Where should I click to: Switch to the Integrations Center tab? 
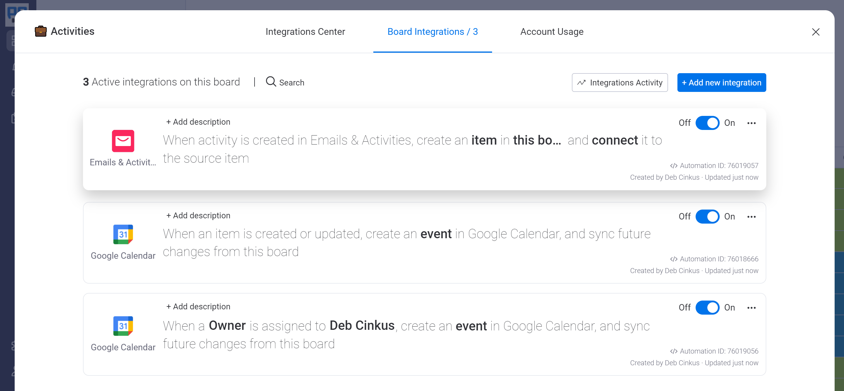(x=305, y=32)
